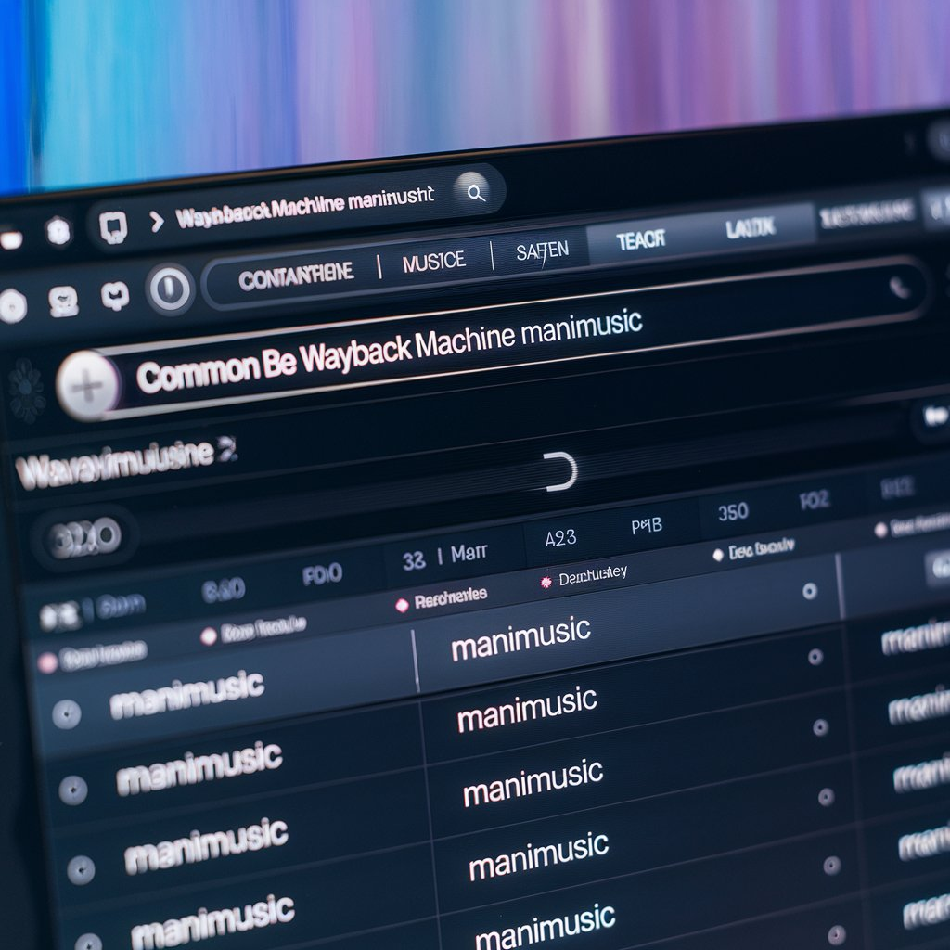Open the robot face icon in the toolbar
The image size is (950, 950).
64,301
